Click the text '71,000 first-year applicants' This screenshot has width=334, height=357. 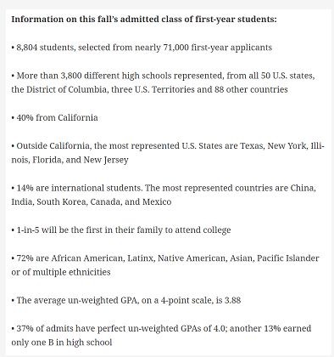pos(218,48)
